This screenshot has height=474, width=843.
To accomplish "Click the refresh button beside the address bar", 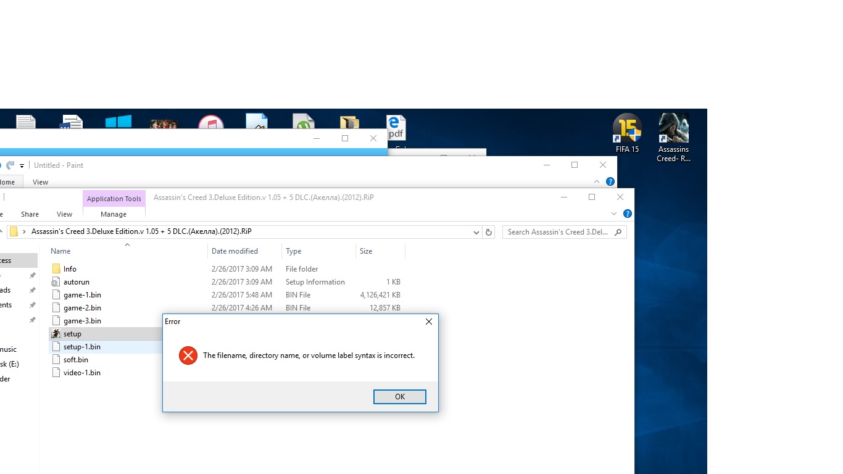I will click(489, 232).
